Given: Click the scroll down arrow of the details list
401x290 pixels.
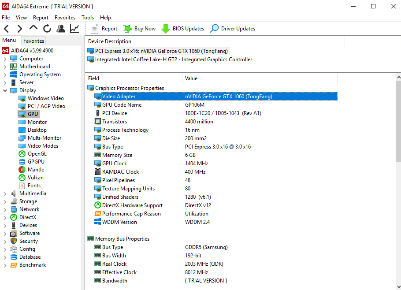Looking at the screenshot, I should click(398, 286).
